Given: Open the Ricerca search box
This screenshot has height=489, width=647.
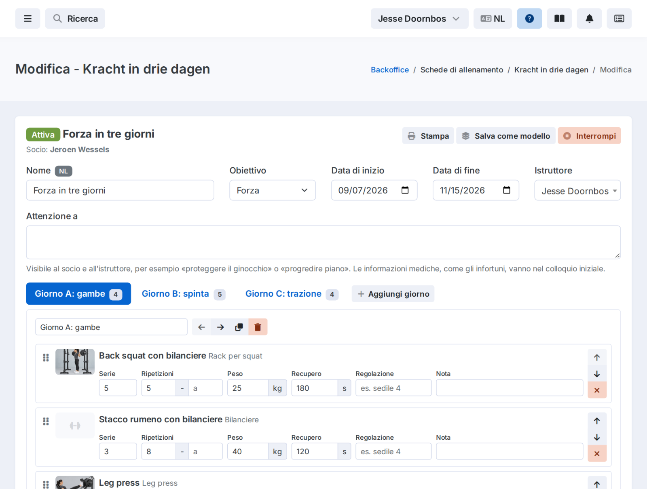Looking at the screenshot, I should click(x=75, y=19).
